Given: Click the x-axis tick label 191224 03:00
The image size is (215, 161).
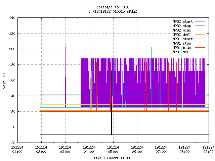Looking at the screenshot, I should (x=65, y=150).
